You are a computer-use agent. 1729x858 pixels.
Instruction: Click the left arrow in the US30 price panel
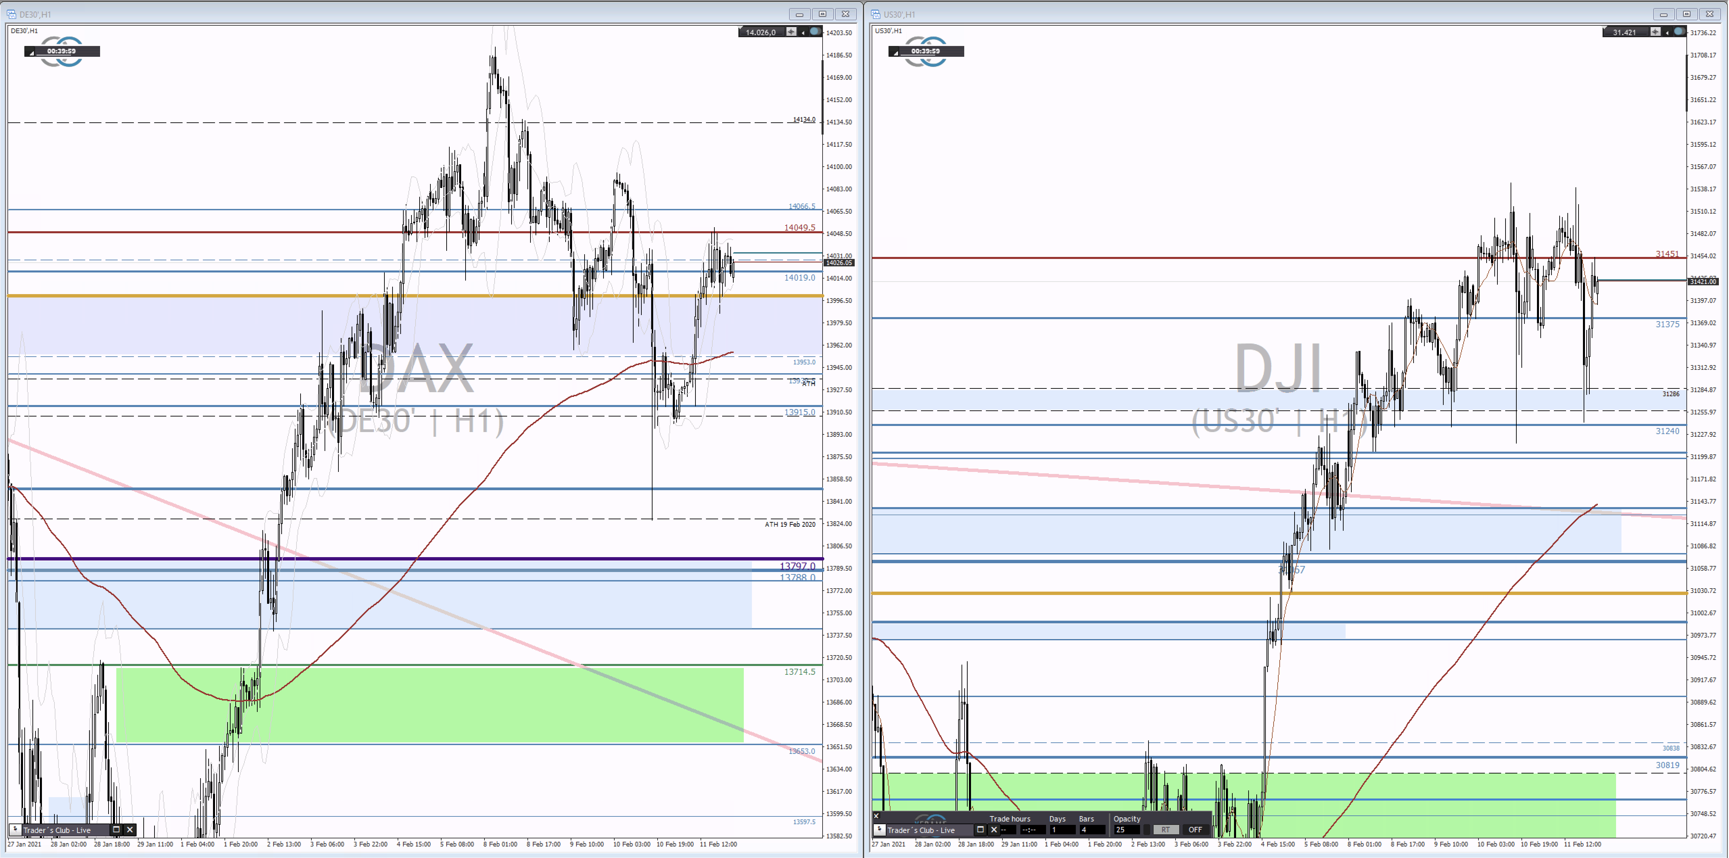pyautogui.click(x=1666, y=32)
